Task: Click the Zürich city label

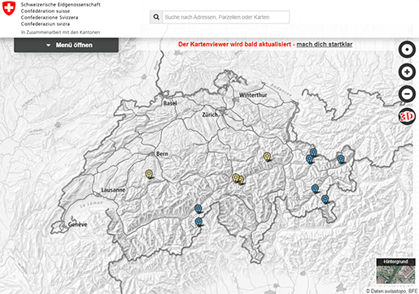Action: click(x=210, y=115)
